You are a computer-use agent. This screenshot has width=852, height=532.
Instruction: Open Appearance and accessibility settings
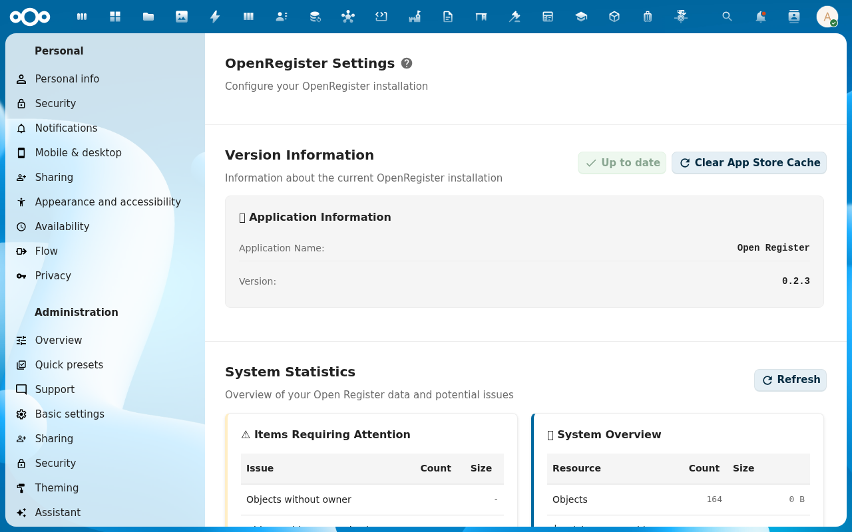click(105, 201)
